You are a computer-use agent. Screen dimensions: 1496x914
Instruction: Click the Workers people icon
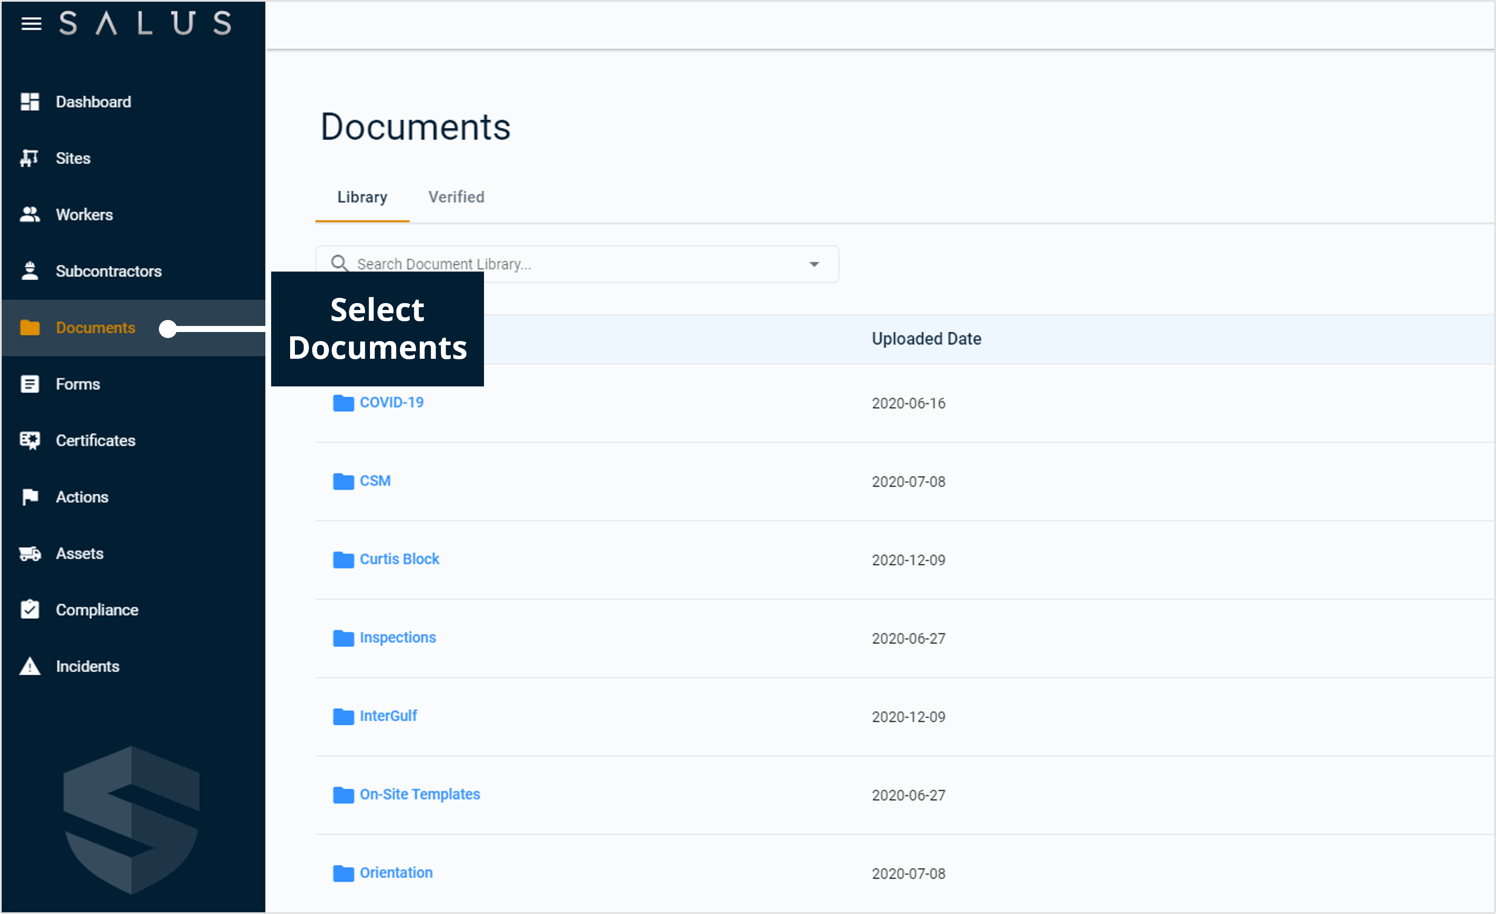pyautogui.click(x=30, y=214)
